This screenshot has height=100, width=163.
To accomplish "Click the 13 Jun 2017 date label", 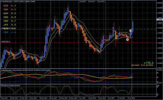I will tap(92, 98).
